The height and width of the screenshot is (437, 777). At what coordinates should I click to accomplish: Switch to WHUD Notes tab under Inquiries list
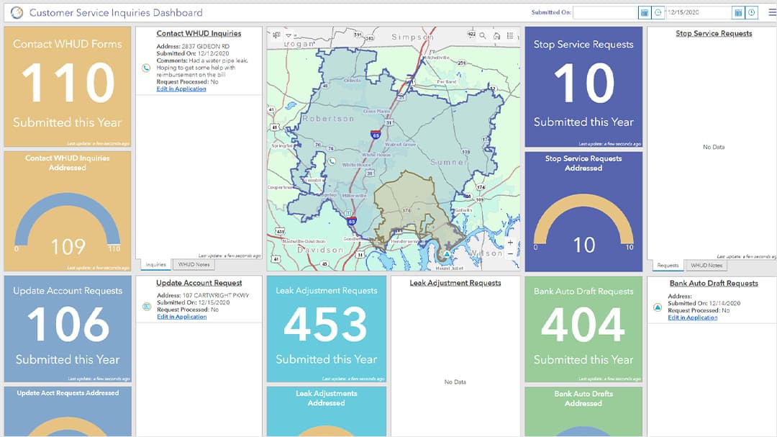(x=194, y=264)
